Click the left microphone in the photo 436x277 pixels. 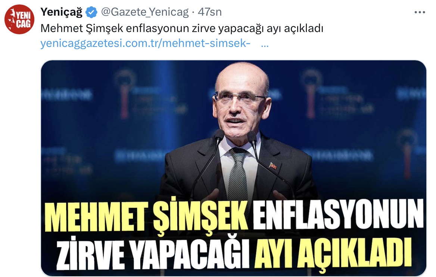tap(219, 136)
